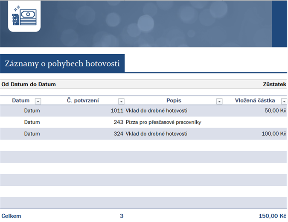Viewport: 288px width, 222px height.
Task: Click the 'Datum' column header label
Action: point(21,100)
